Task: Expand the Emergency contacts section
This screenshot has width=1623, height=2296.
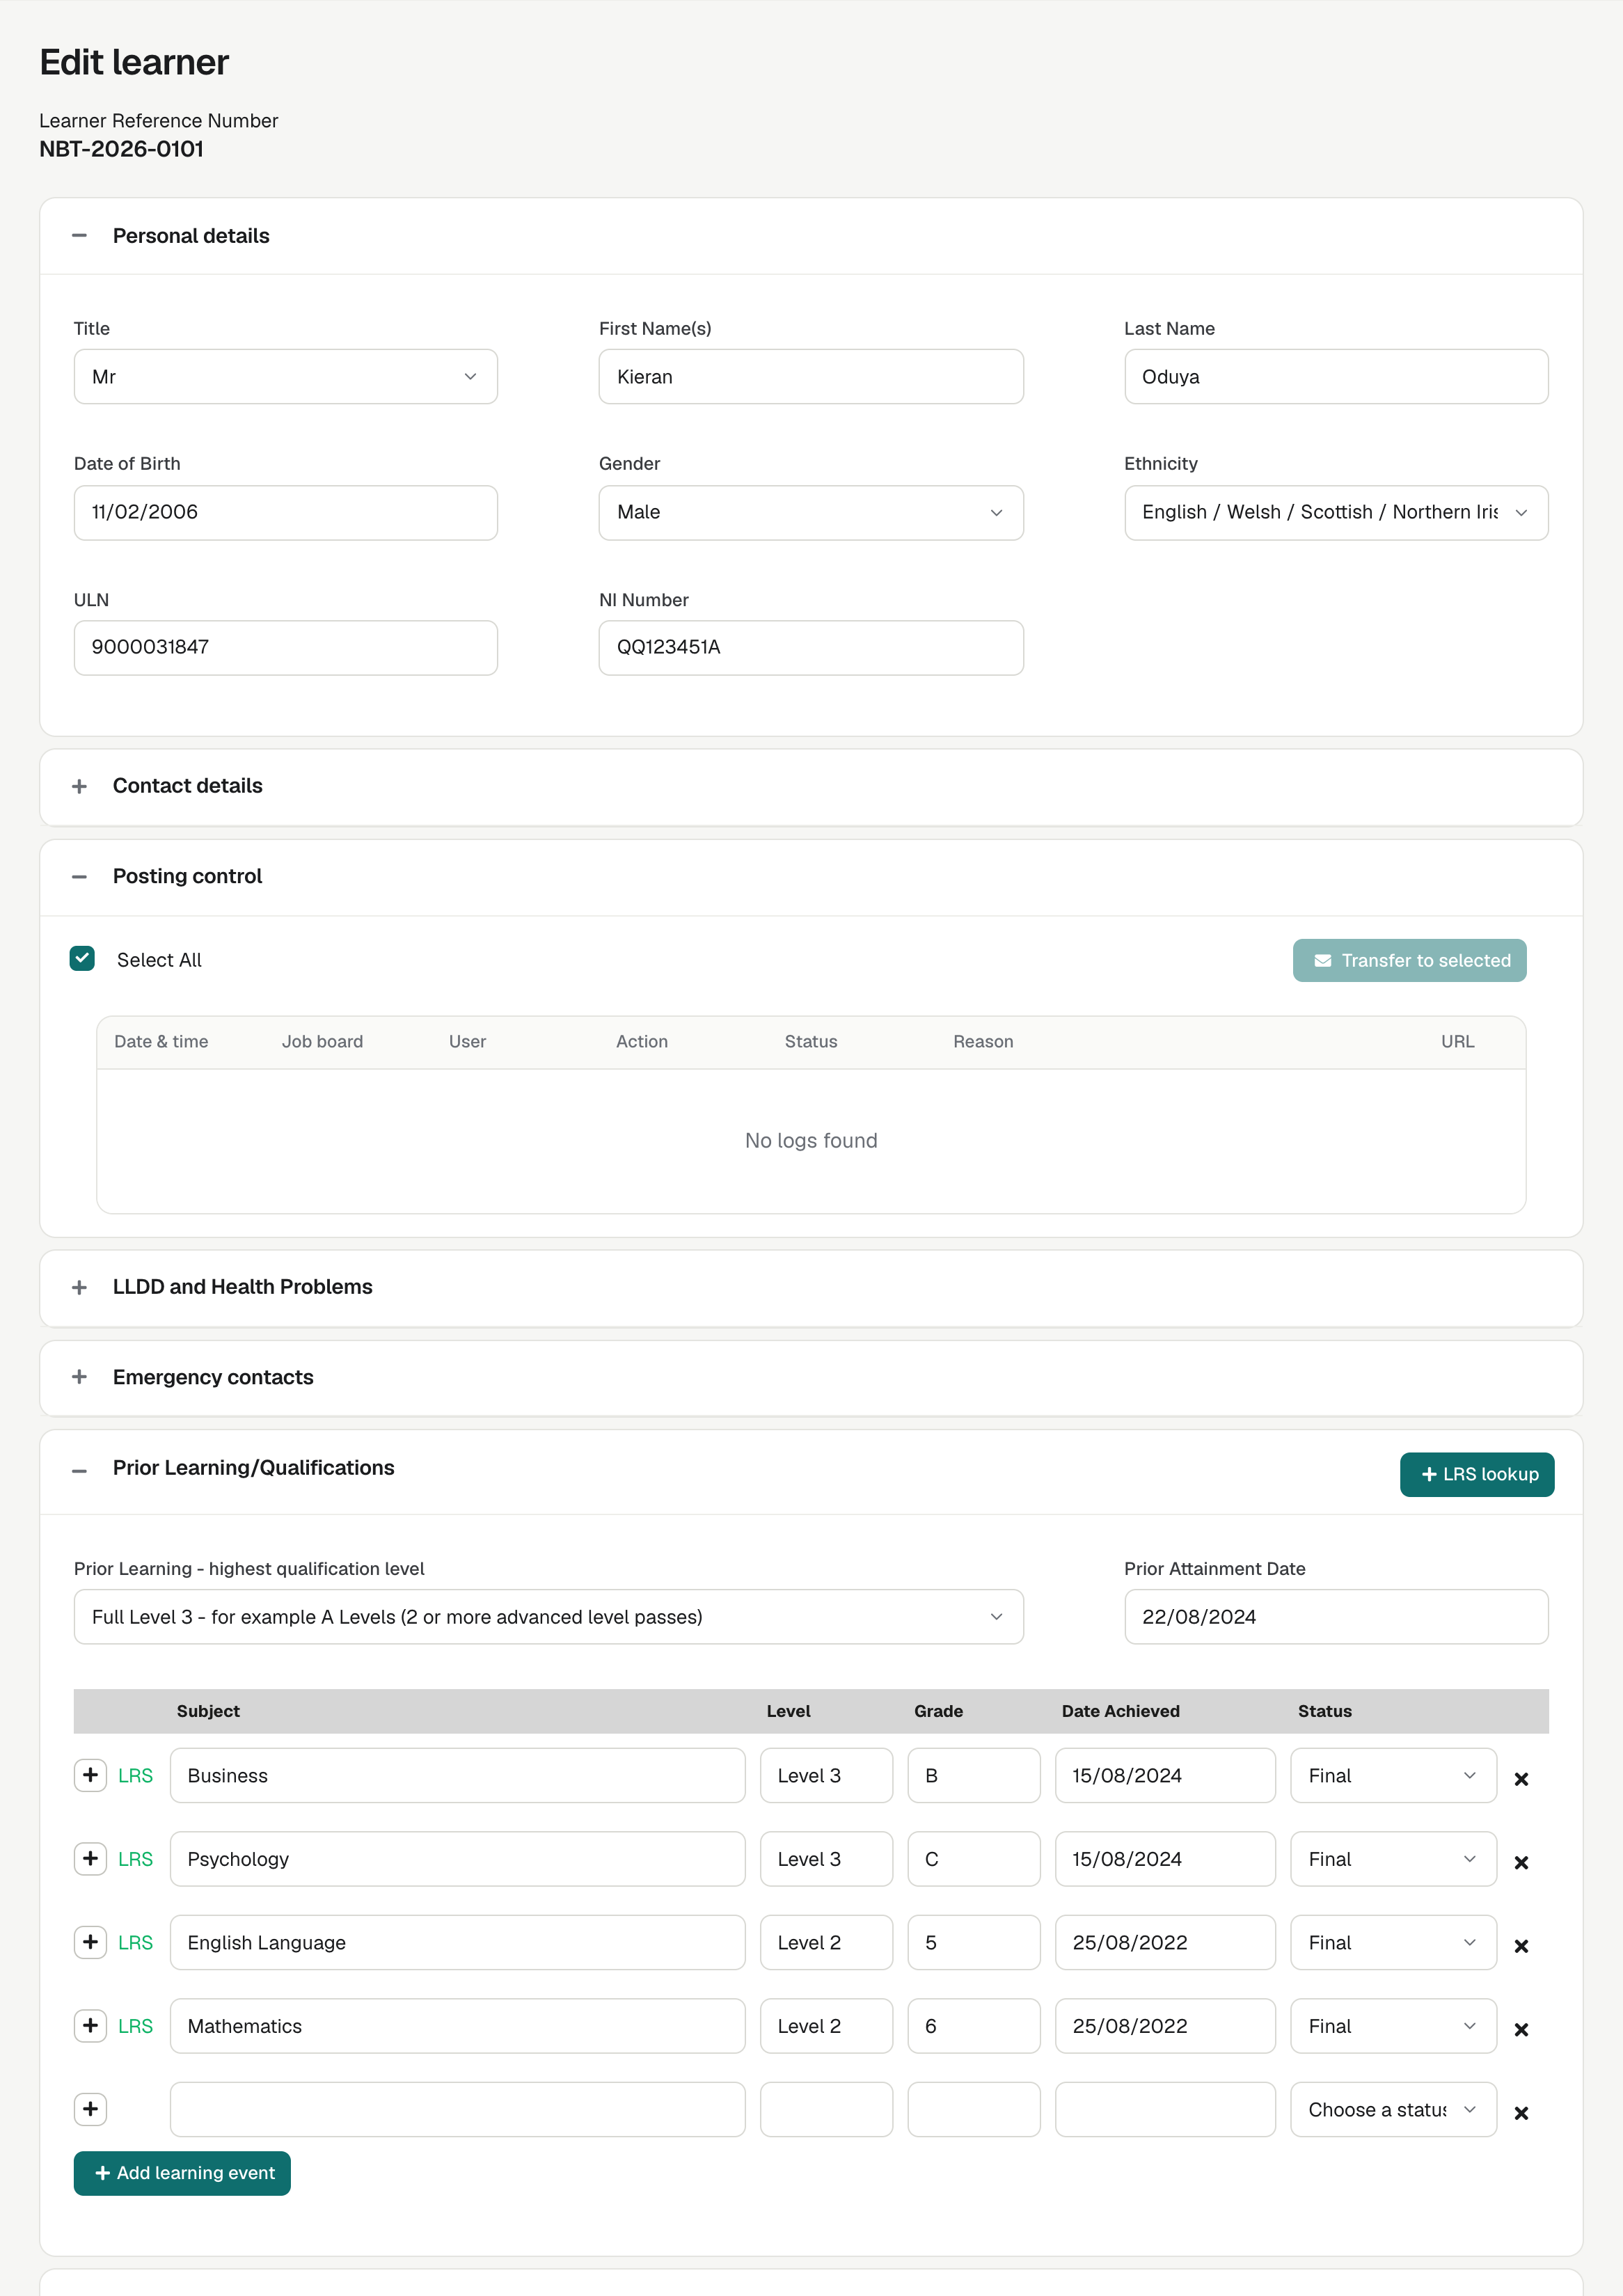Action: pos(79,1377)
